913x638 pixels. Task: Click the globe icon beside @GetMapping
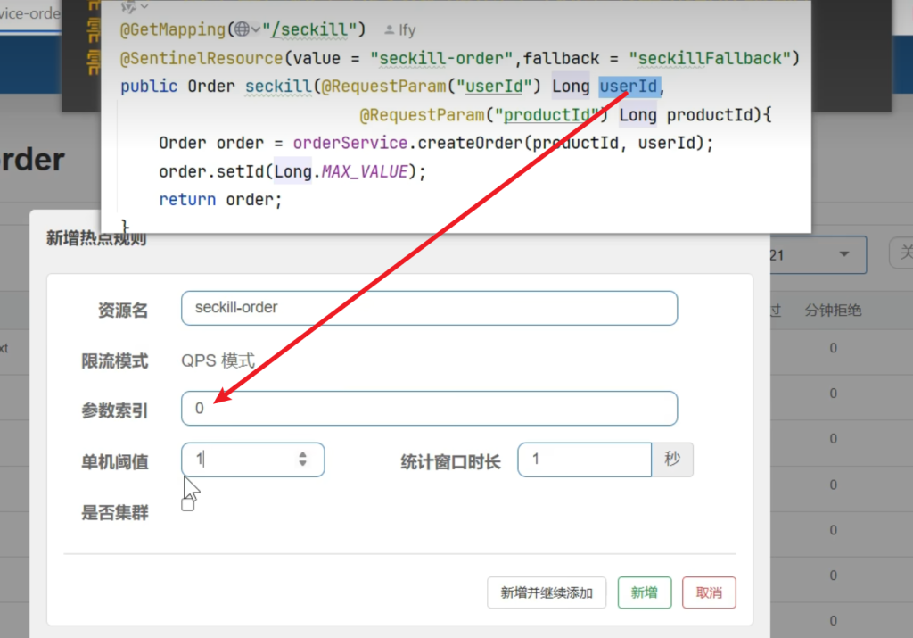point(241,29)
